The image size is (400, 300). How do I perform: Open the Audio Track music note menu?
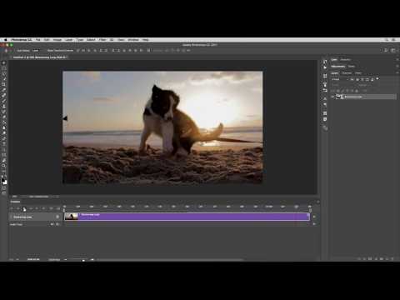click(57, 224)
